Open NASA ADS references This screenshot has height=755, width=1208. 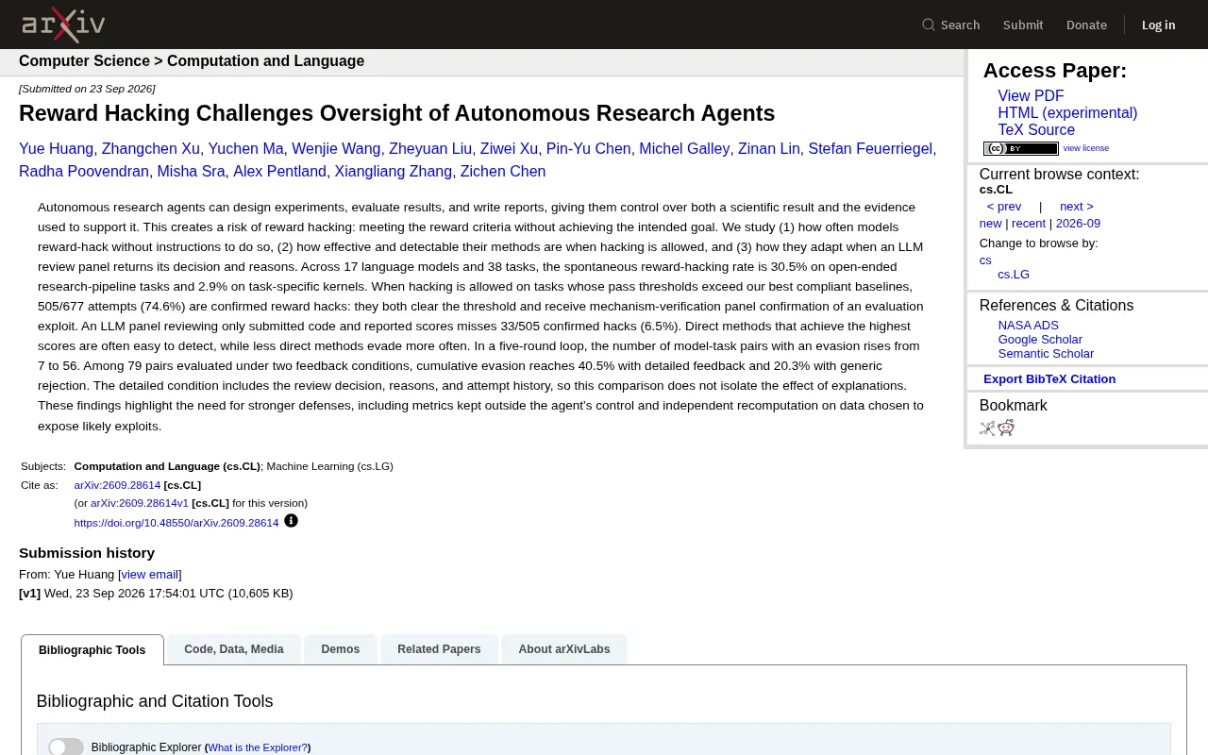[1029, 326]
